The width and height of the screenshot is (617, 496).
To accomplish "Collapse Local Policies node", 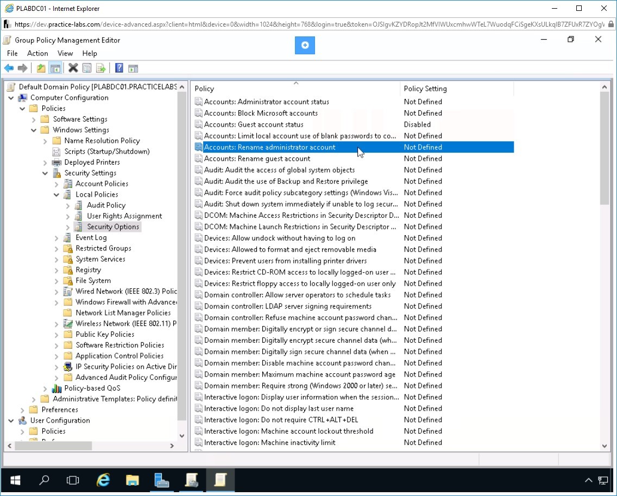I will click(x=56, y=194).
